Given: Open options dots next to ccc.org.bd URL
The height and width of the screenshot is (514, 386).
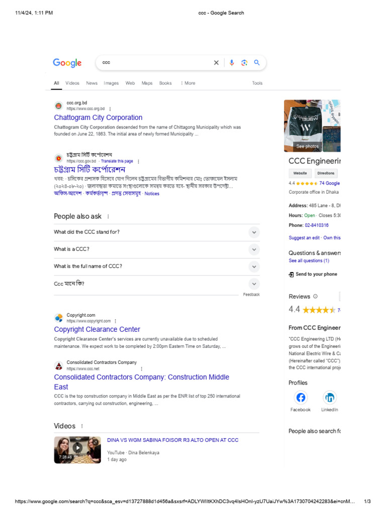Looking at the screenshot, I should coord(110,109).
